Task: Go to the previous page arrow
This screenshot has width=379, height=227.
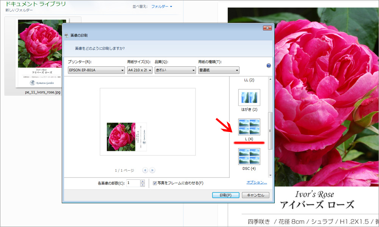Action: tap(145, 170)
